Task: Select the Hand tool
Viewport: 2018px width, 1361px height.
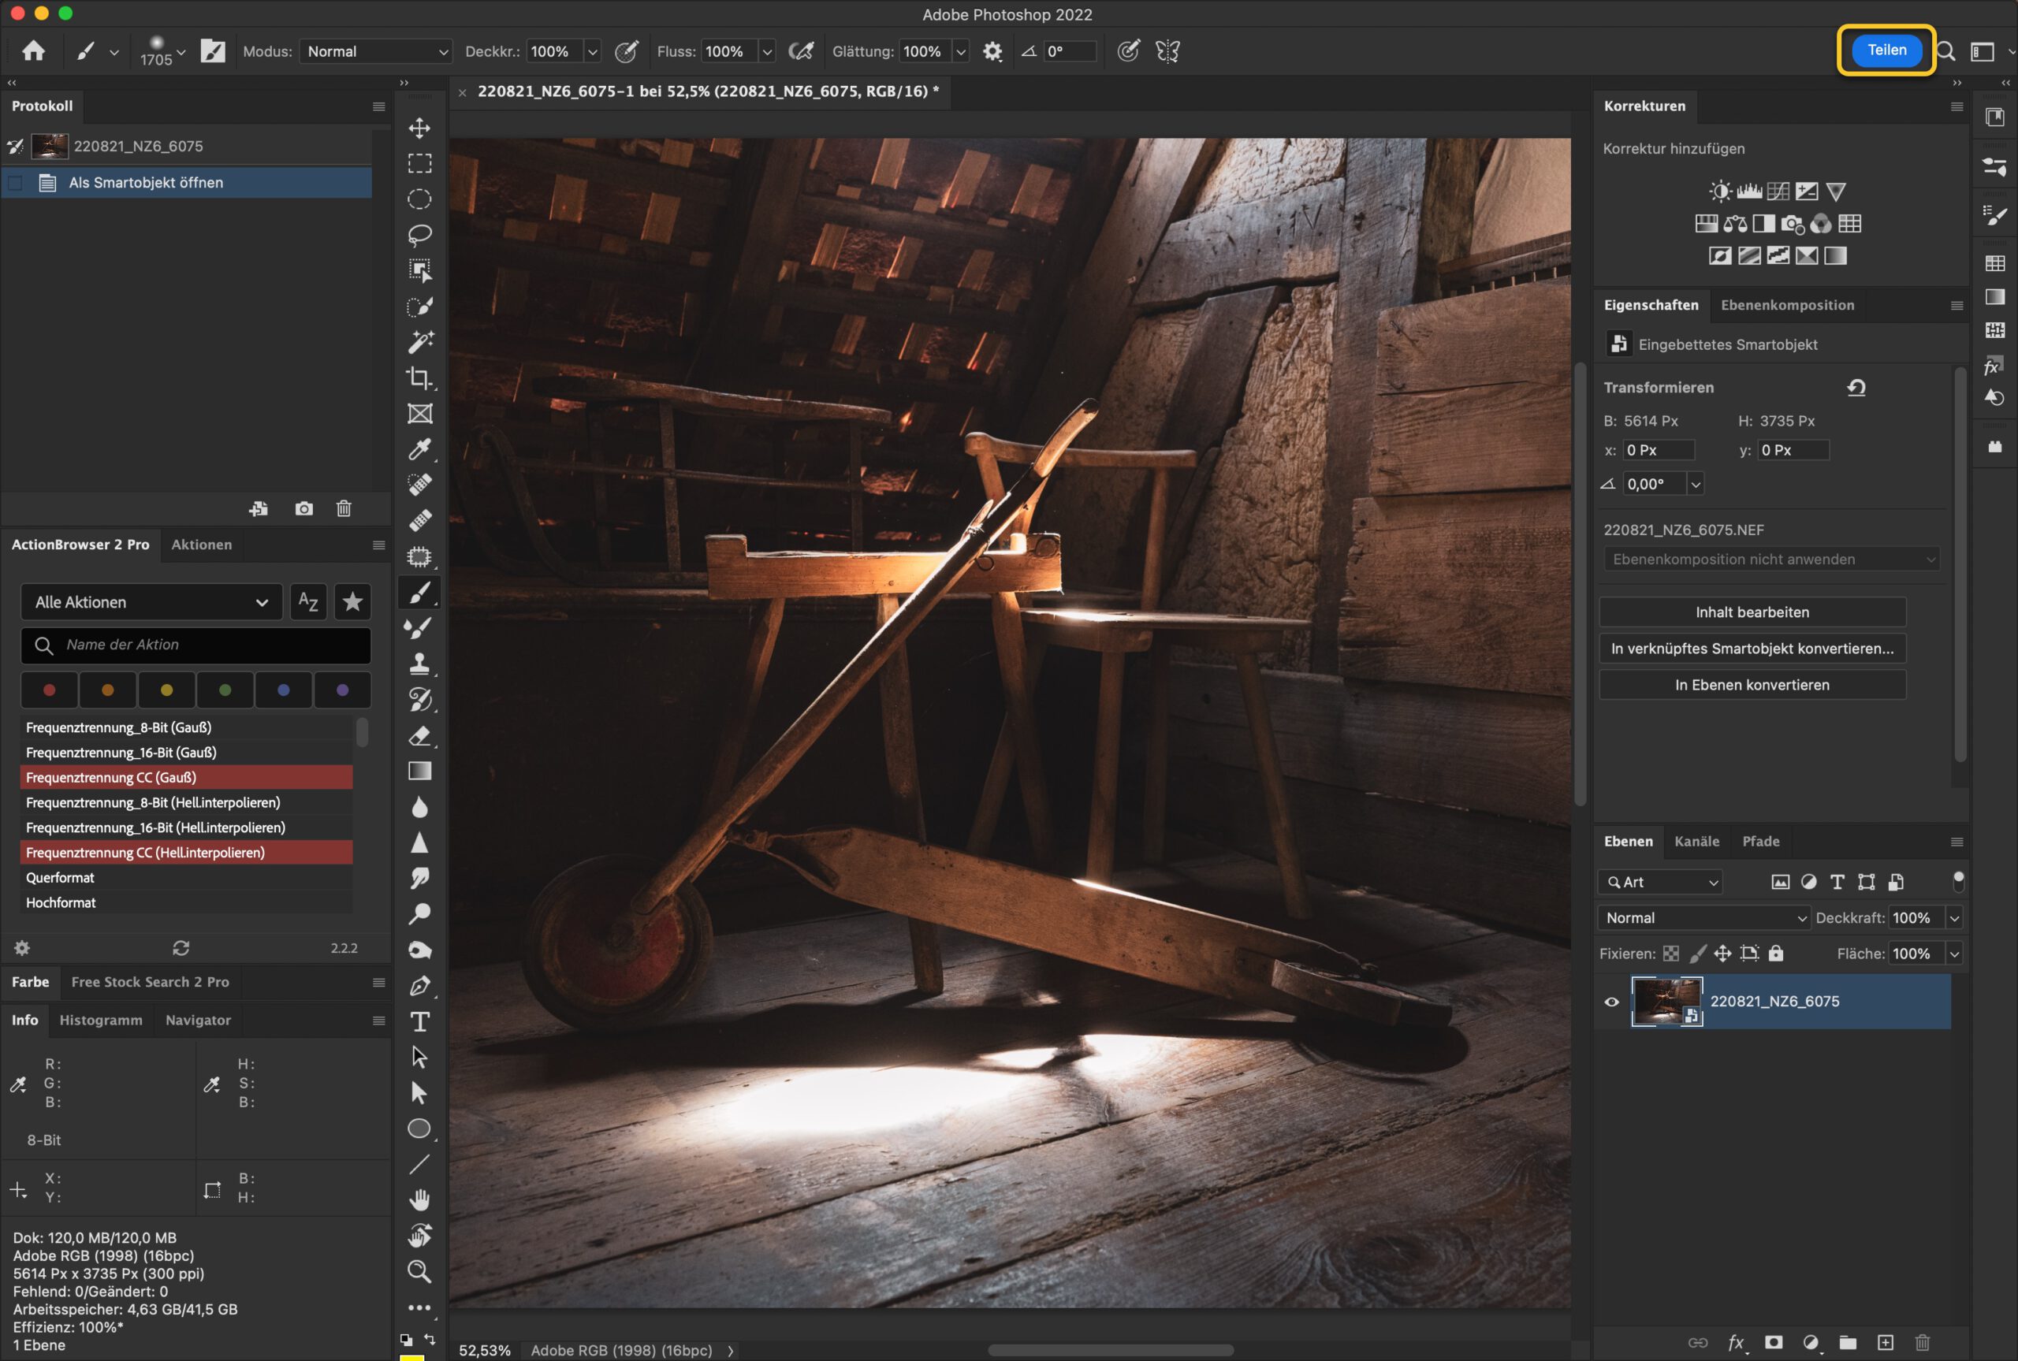Action: (419, 1199)
